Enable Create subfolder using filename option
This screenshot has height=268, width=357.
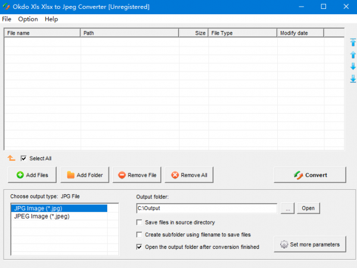click(x=139, y=235)
